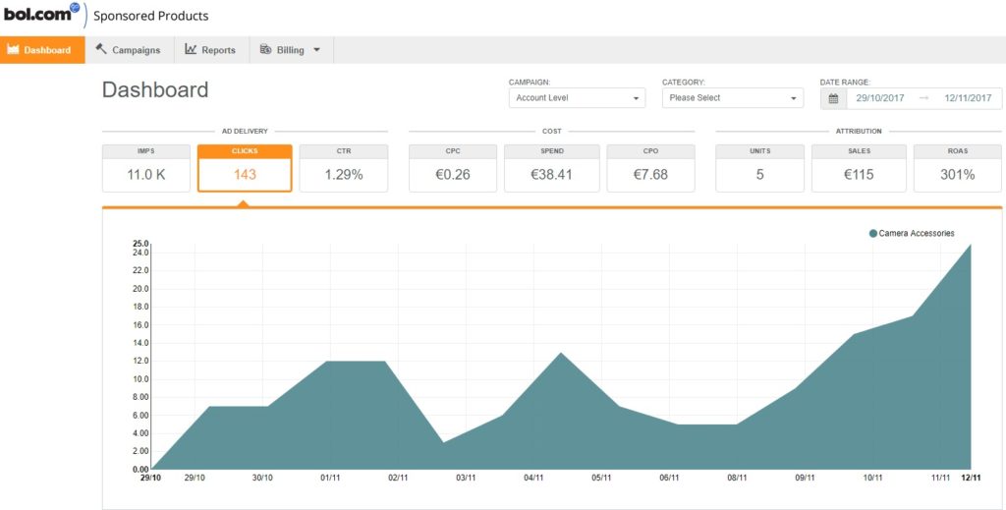Click the Reports chart icon
This screenshot has height=510, width=1006.
coord(191,49)
